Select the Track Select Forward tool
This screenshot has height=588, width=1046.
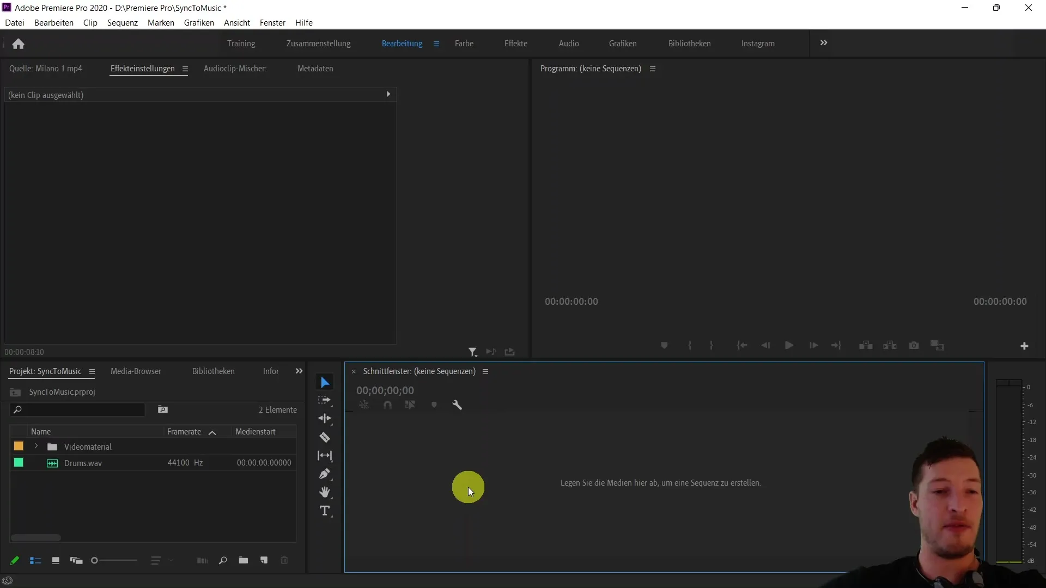point(325,400)
